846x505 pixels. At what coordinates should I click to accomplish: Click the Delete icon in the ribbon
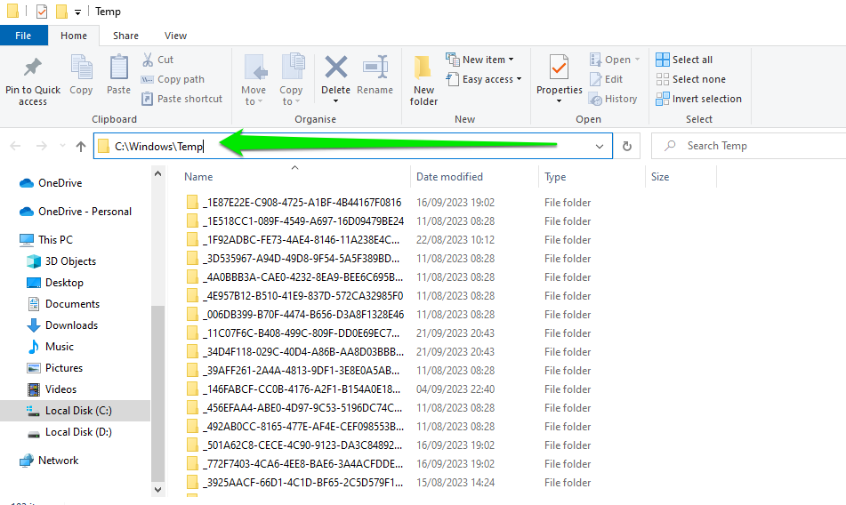point(335,69)
